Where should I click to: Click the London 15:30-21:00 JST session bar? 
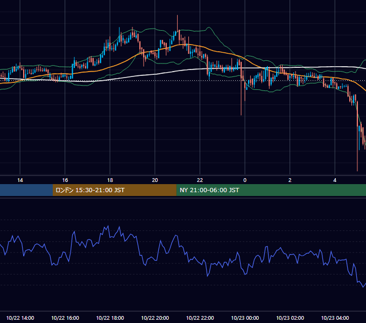coord(114,190)
